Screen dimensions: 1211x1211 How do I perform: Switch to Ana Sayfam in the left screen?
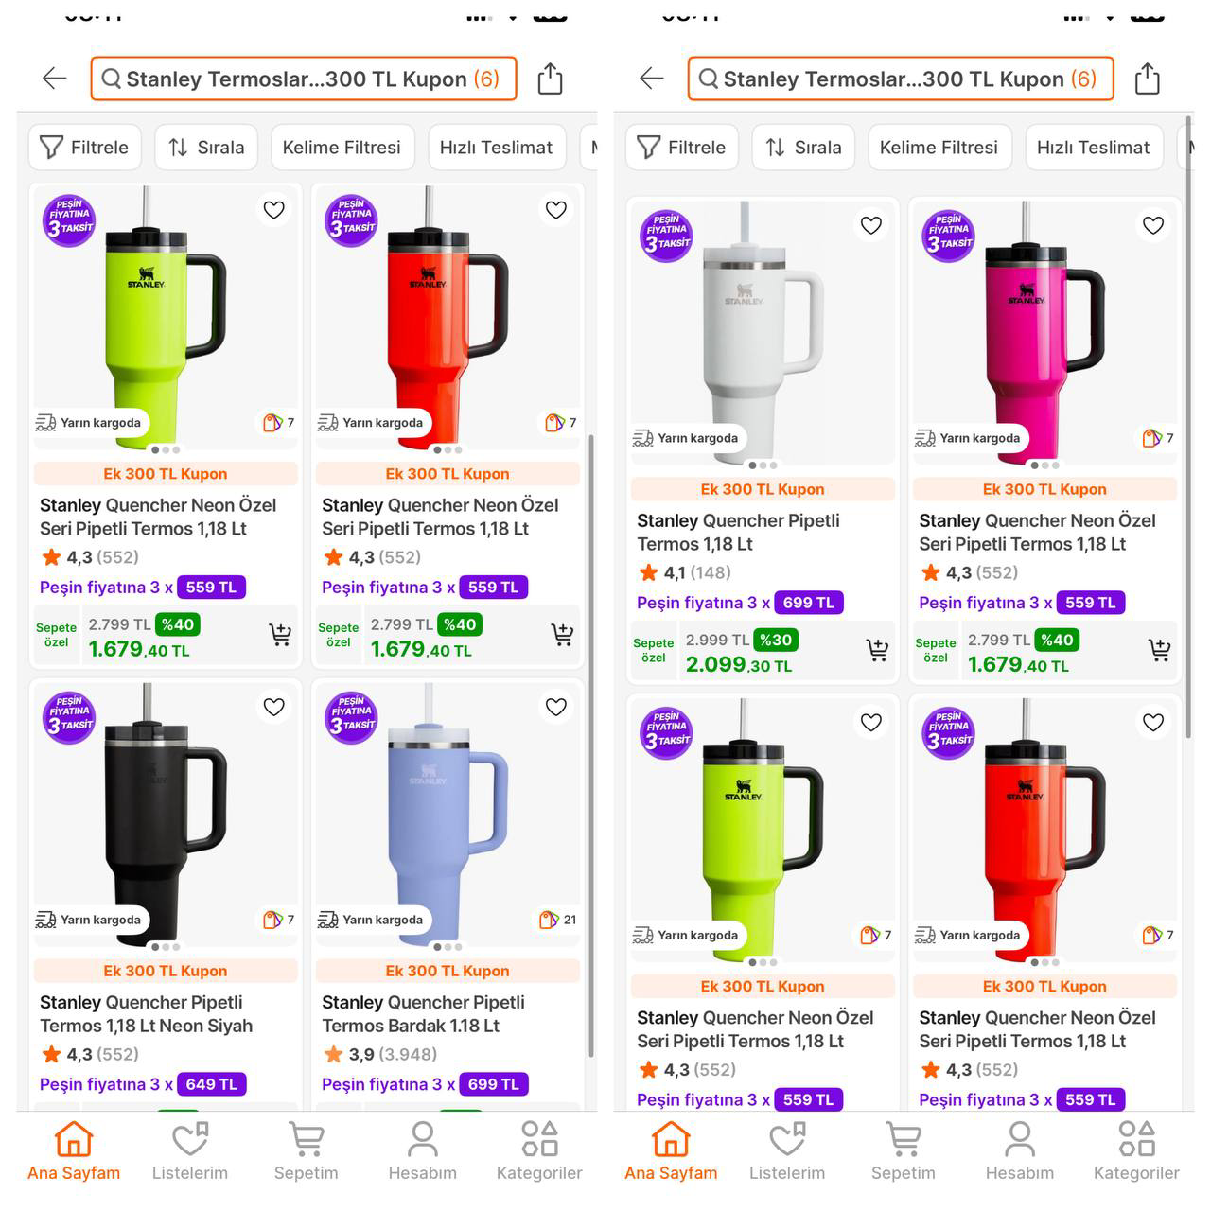[x=74, y=1150]
